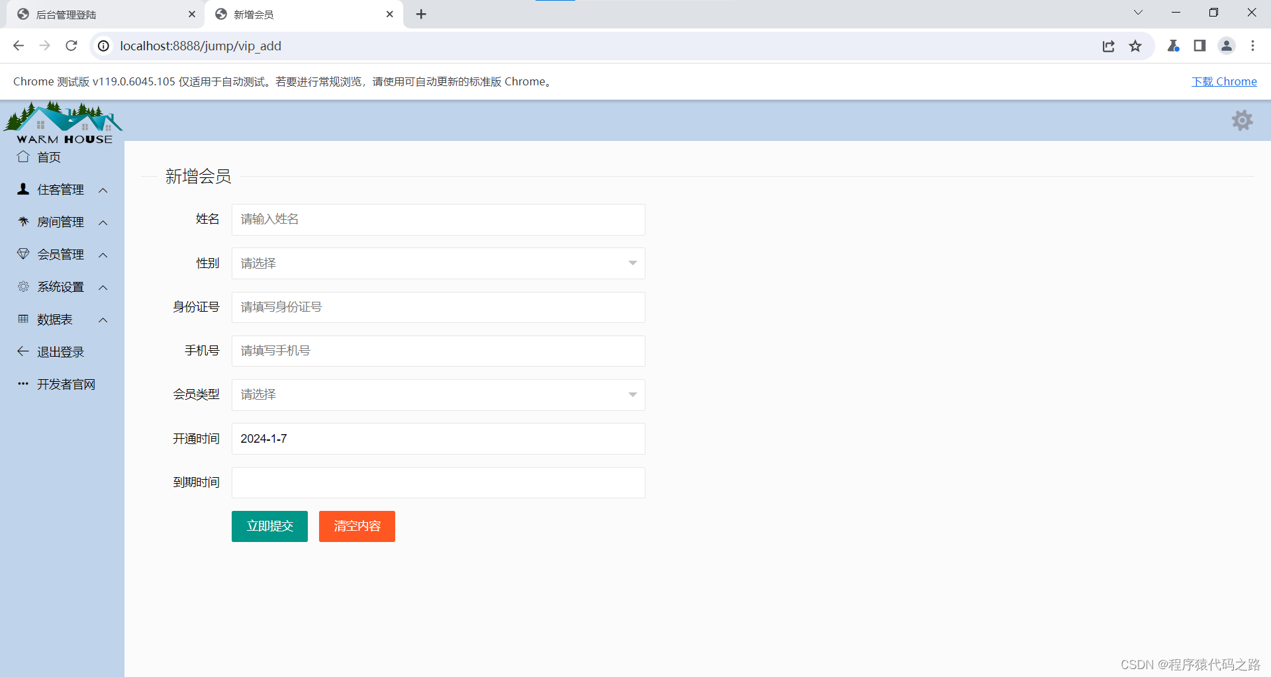Click 退出登录 to log out
The image size is (1271, 677).
tap(62, 351)
